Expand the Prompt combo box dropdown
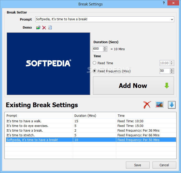The width and height of the screenshot is (181, 173). [x=172, y=19]
